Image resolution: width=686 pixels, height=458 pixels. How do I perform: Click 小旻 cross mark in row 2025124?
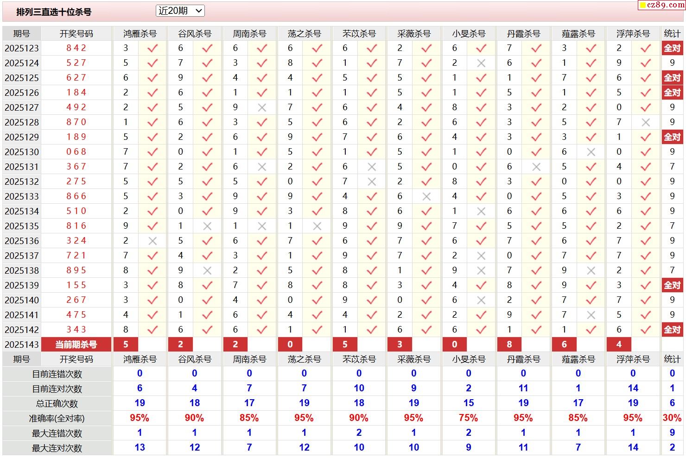pyautogui.click(x=481, y=63)
